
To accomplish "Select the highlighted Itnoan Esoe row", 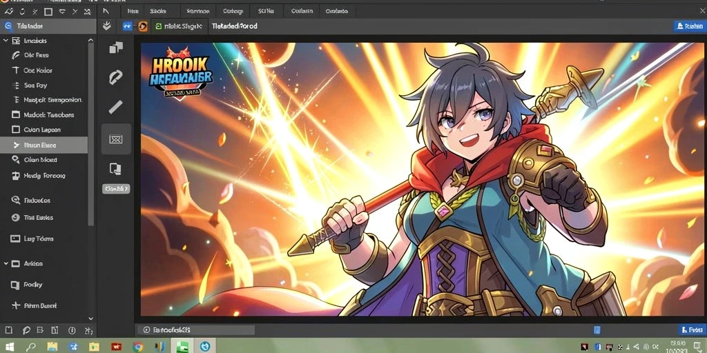I will point(43,145).
